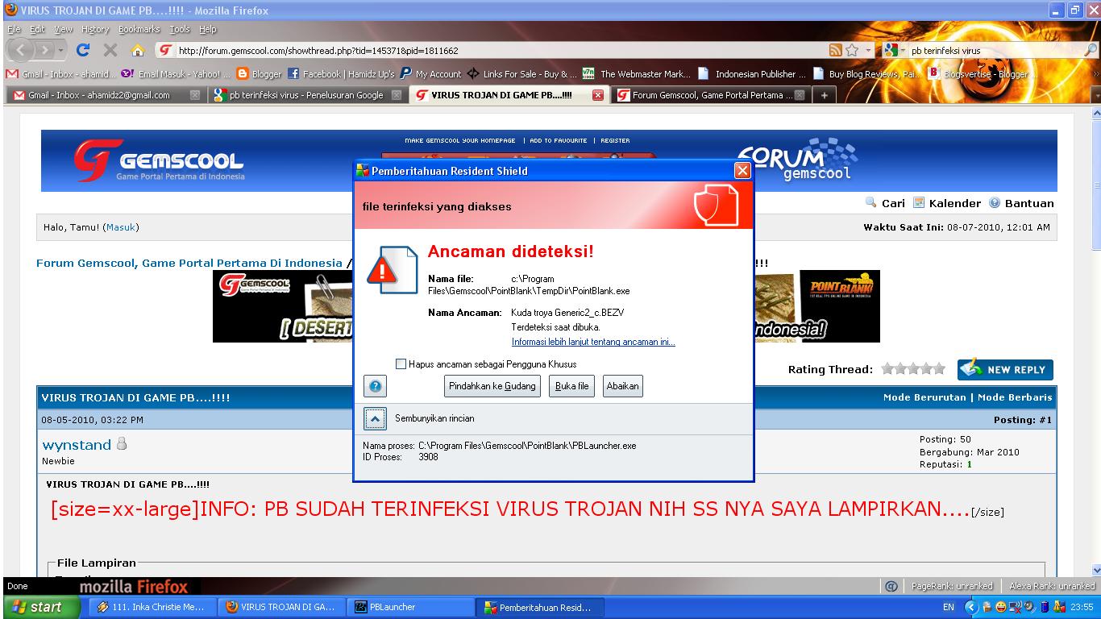Click the help question mark icon in dialog
Screen dimensions: 1101x619
tap(375, 387)
